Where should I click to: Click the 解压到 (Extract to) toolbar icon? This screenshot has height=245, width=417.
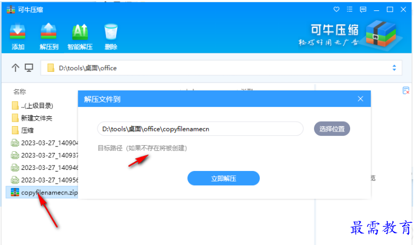click(49, 37)
